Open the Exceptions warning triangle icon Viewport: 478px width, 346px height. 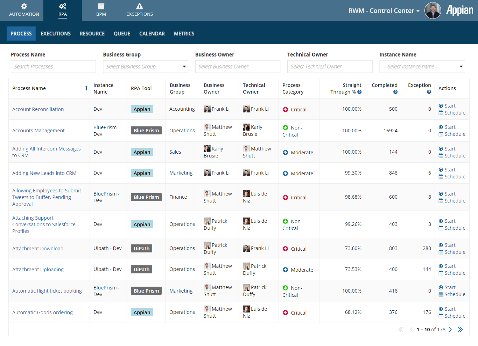click(140, 6)
